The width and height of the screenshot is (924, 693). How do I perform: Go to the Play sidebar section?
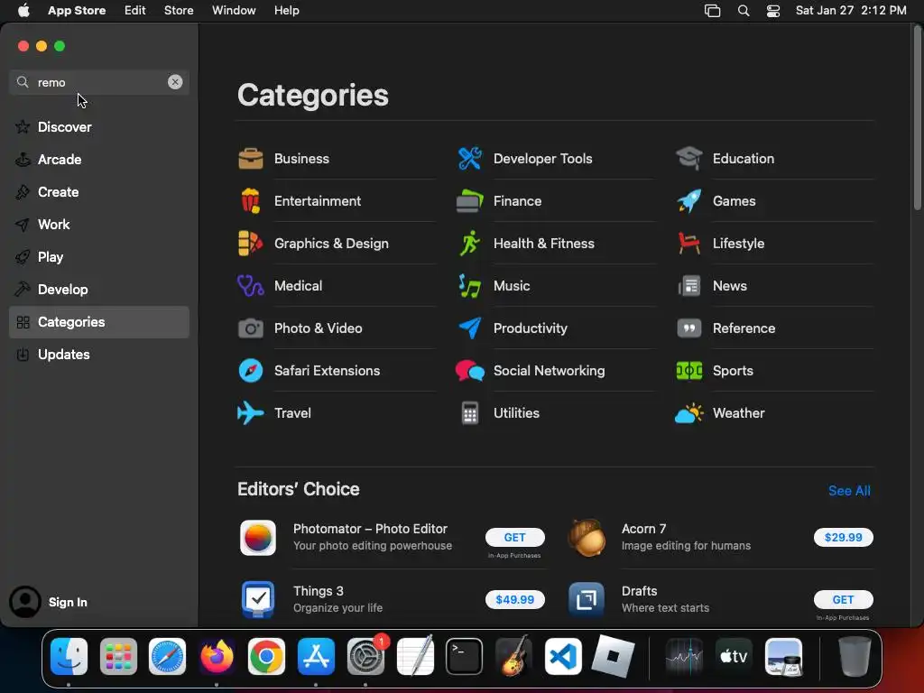99,256
